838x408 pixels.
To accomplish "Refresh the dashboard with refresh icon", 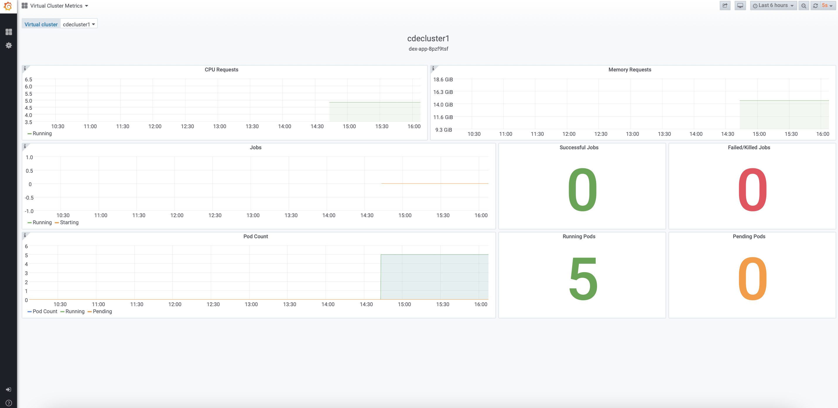I will coord(815,6).
